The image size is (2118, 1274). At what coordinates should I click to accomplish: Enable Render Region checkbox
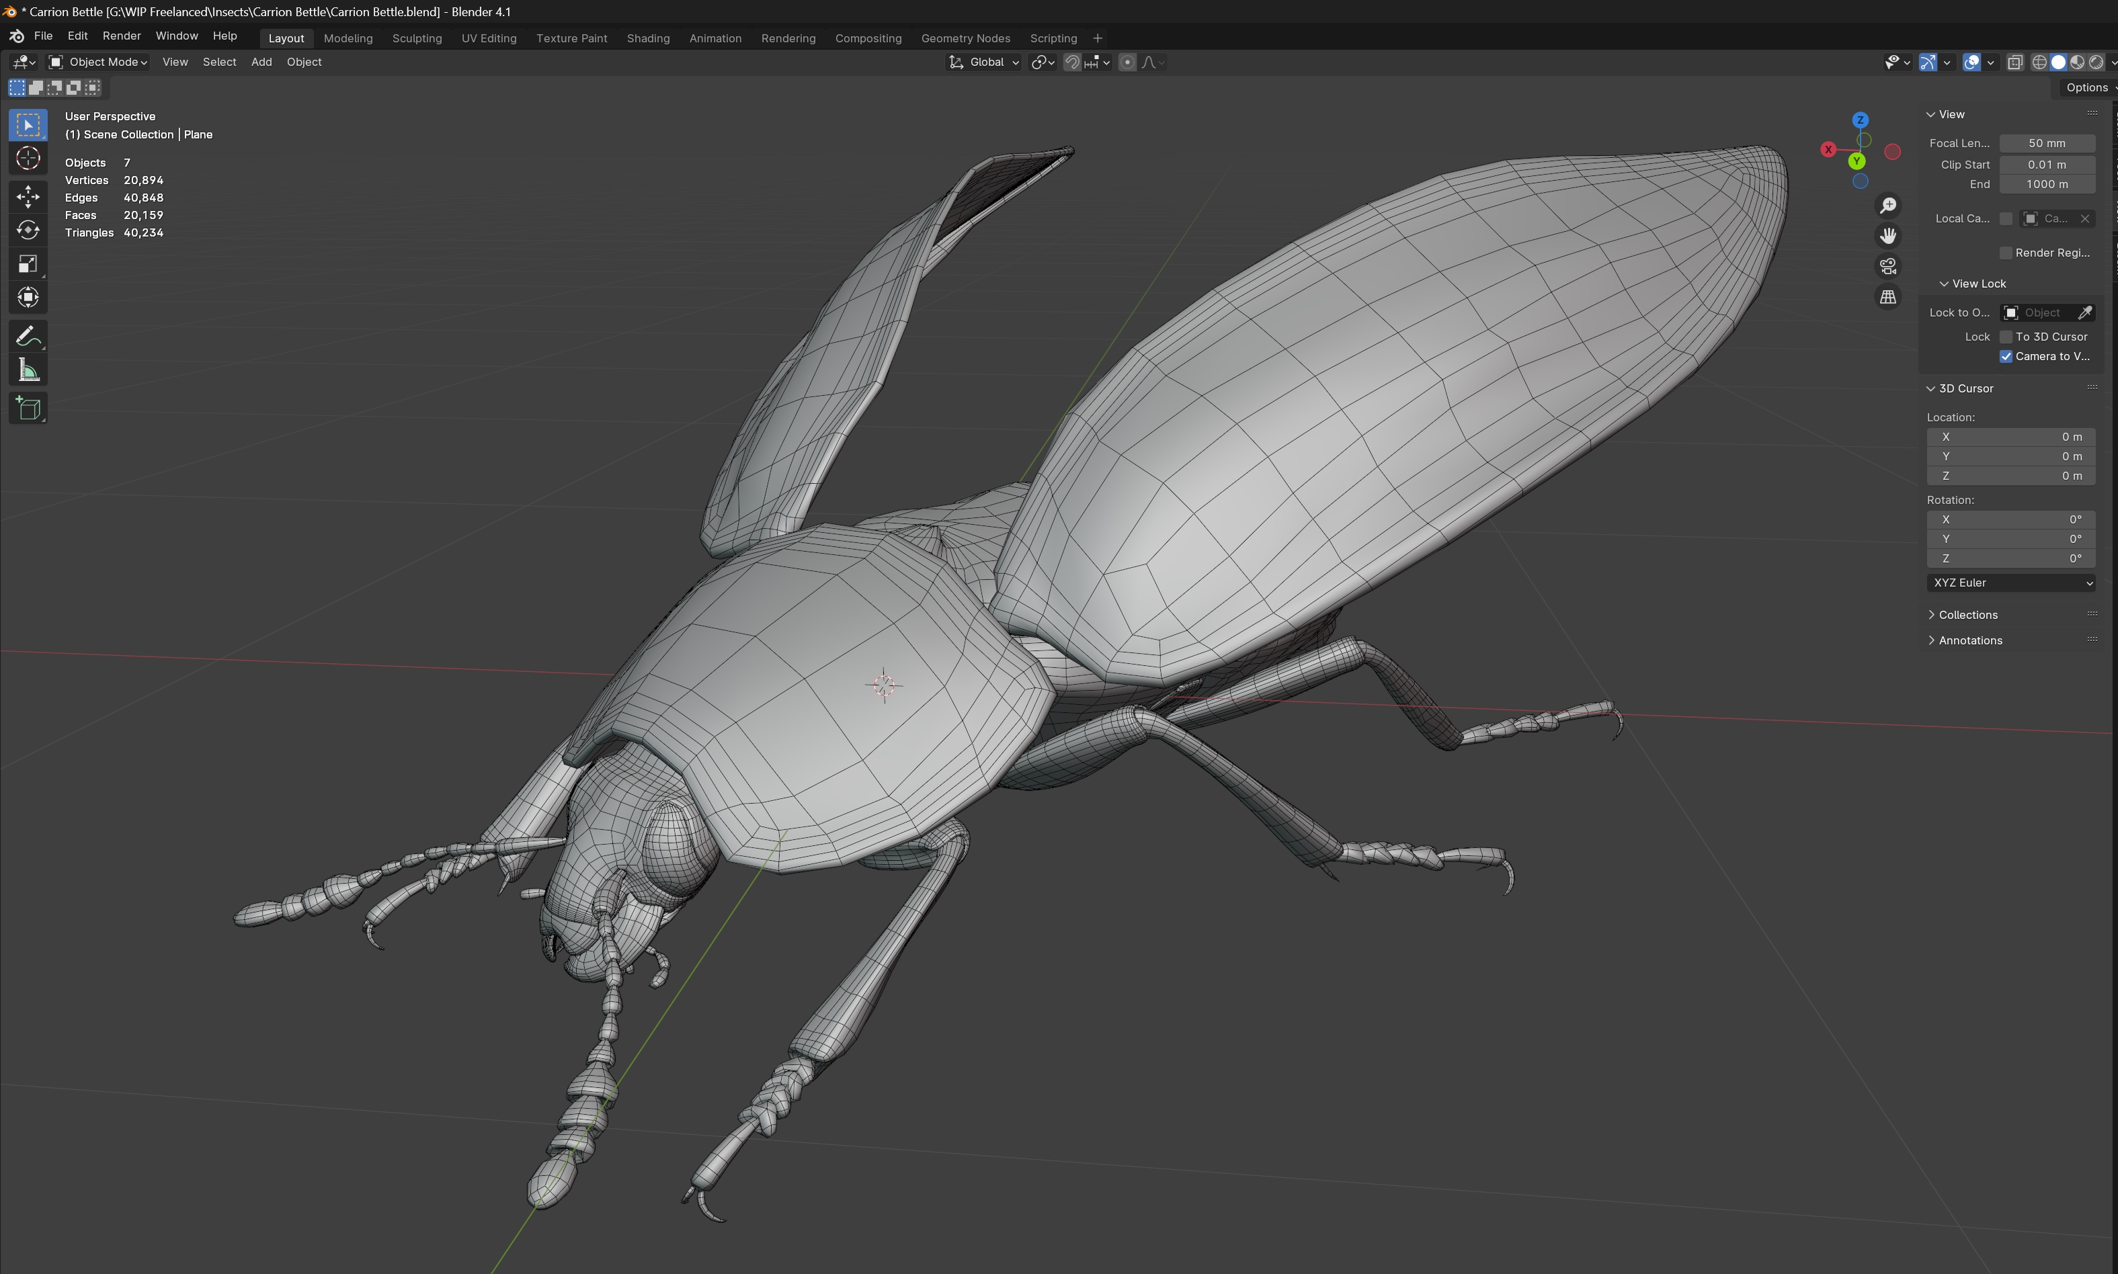point(2006,253)
